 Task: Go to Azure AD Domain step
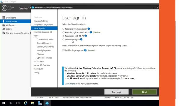click(42, 65)
